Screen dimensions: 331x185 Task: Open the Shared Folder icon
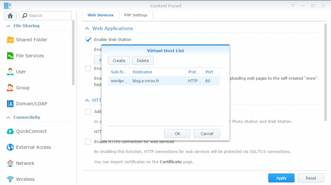coord(10,40)
